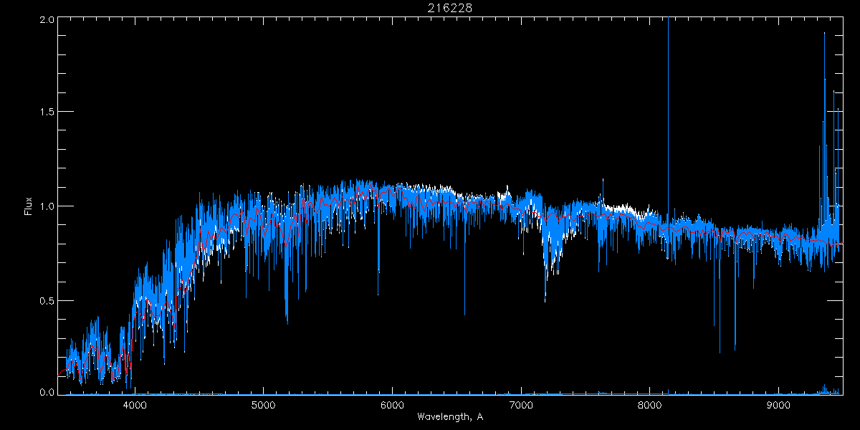Viewport: 860px width, 430px height.
Task: Click the 6000 wavelength tick label
Action: [392, 404]
